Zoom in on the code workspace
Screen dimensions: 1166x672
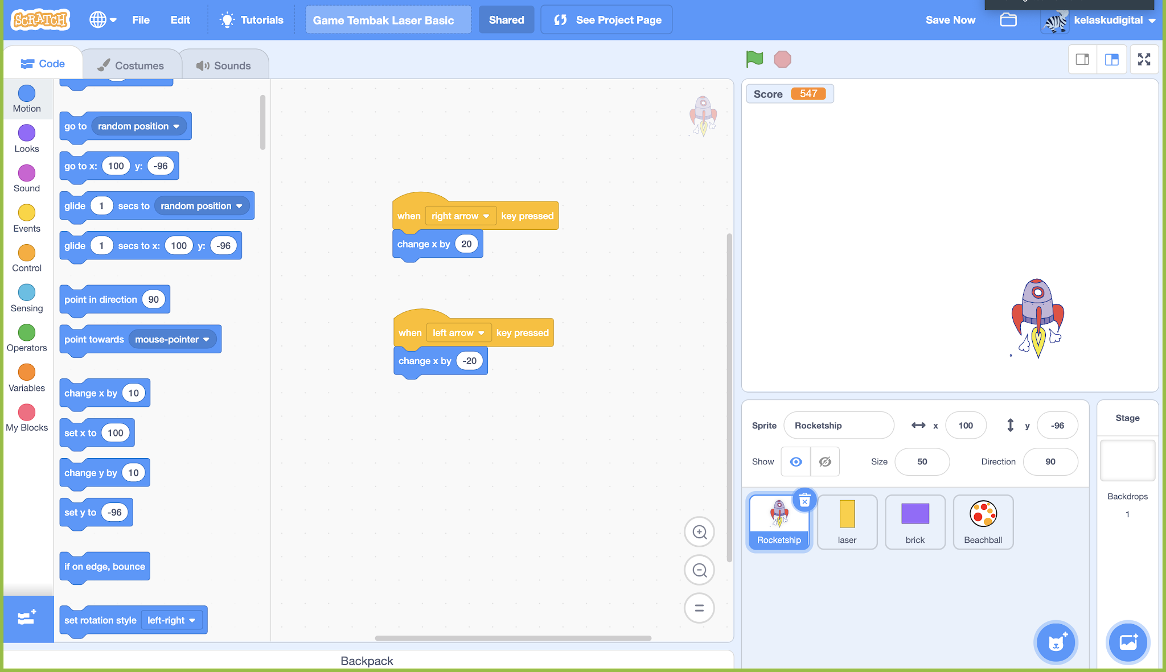tap(699, 532)
